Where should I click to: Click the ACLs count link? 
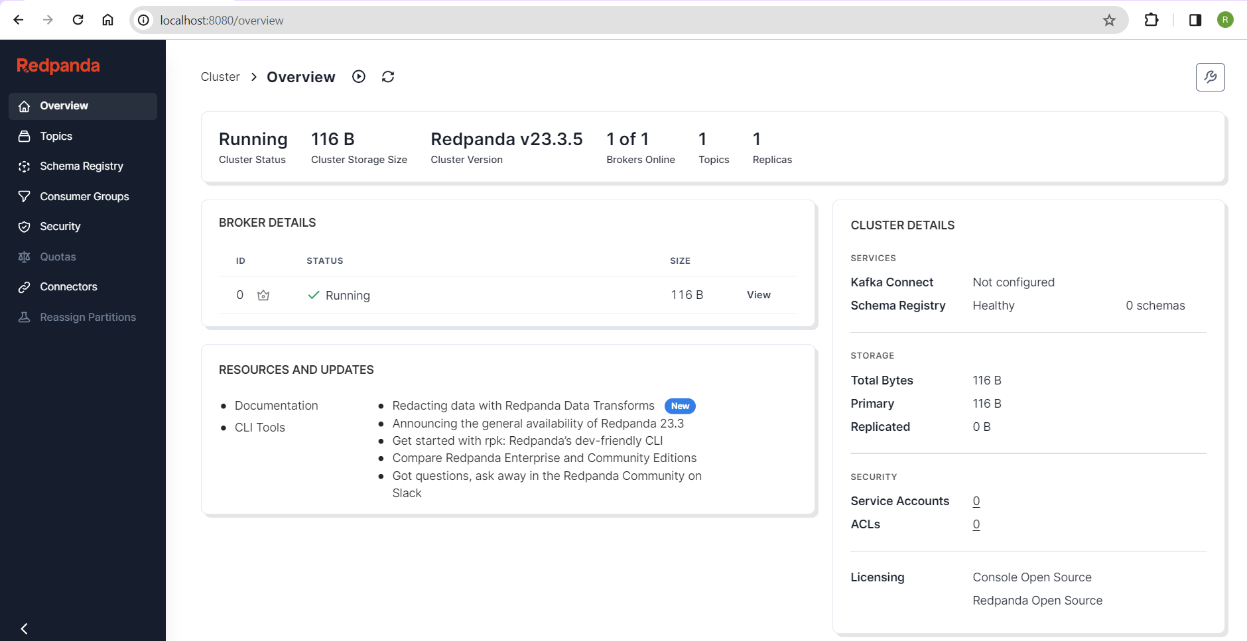976,524
